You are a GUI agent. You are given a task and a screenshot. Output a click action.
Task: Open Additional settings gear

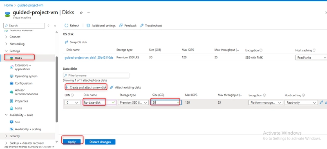point(88,25)
